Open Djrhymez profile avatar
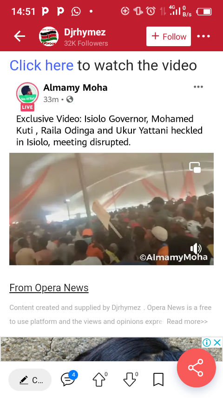 pyautogui.click(x=49, y=36)
